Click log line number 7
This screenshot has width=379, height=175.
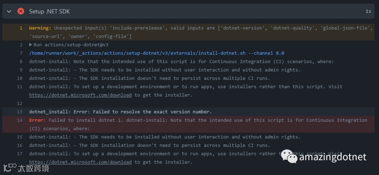[x=21, y=53]
